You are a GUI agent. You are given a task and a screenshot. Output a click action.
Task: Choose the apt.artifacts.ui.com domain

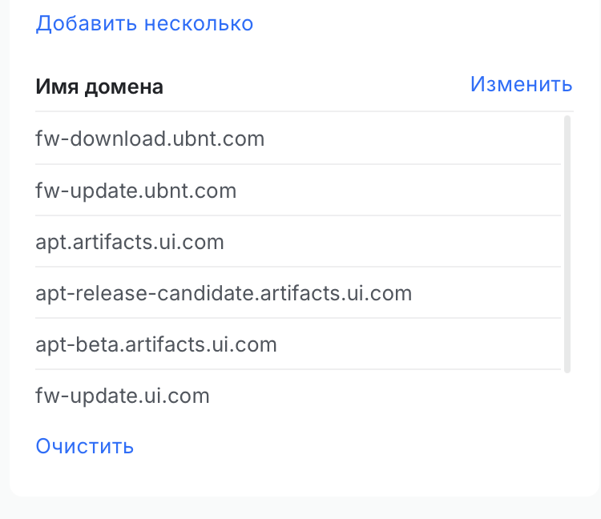130,242
